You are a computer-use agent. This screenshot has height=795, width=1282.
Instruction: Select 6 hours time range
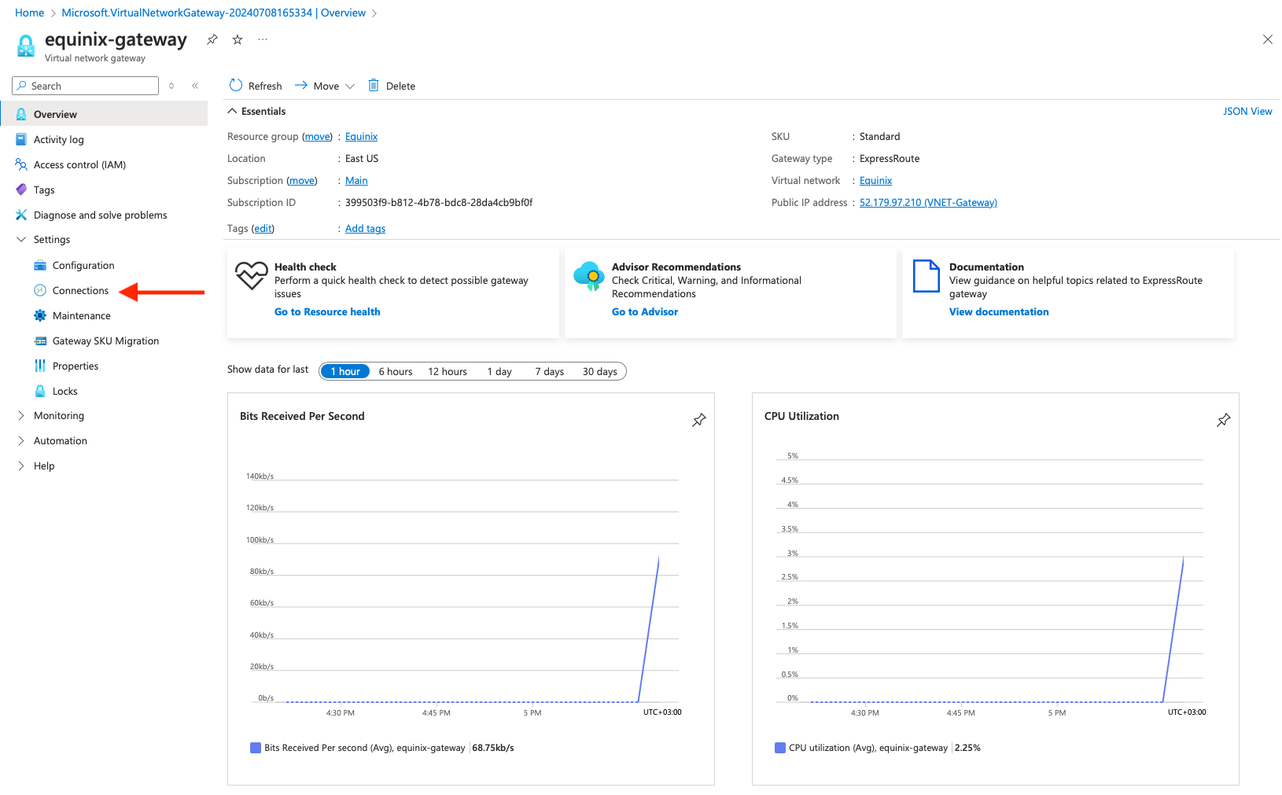pyautogui.click(x=396, y=371)
